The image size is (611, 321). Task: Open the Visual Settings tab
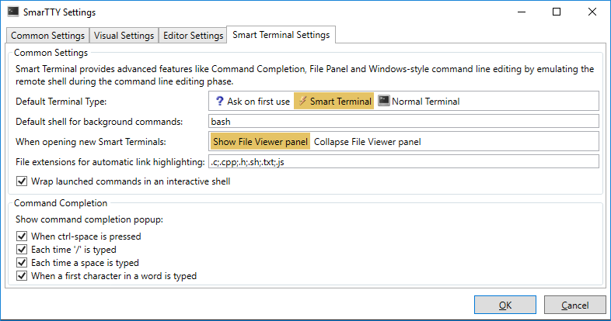point(124,36)
